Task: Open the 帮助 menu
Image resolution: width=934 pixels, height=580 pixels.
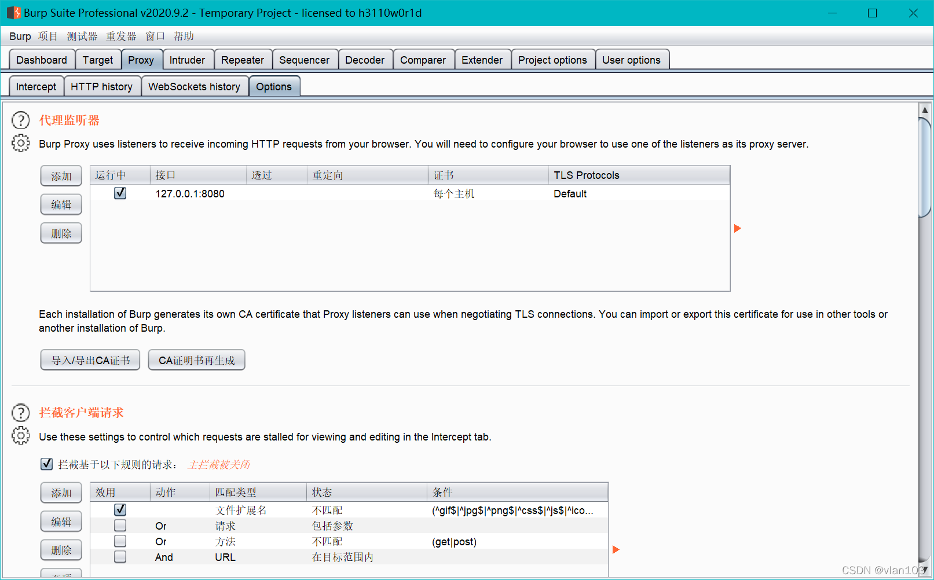Action: pyautogui.click(x=184, y=36)
